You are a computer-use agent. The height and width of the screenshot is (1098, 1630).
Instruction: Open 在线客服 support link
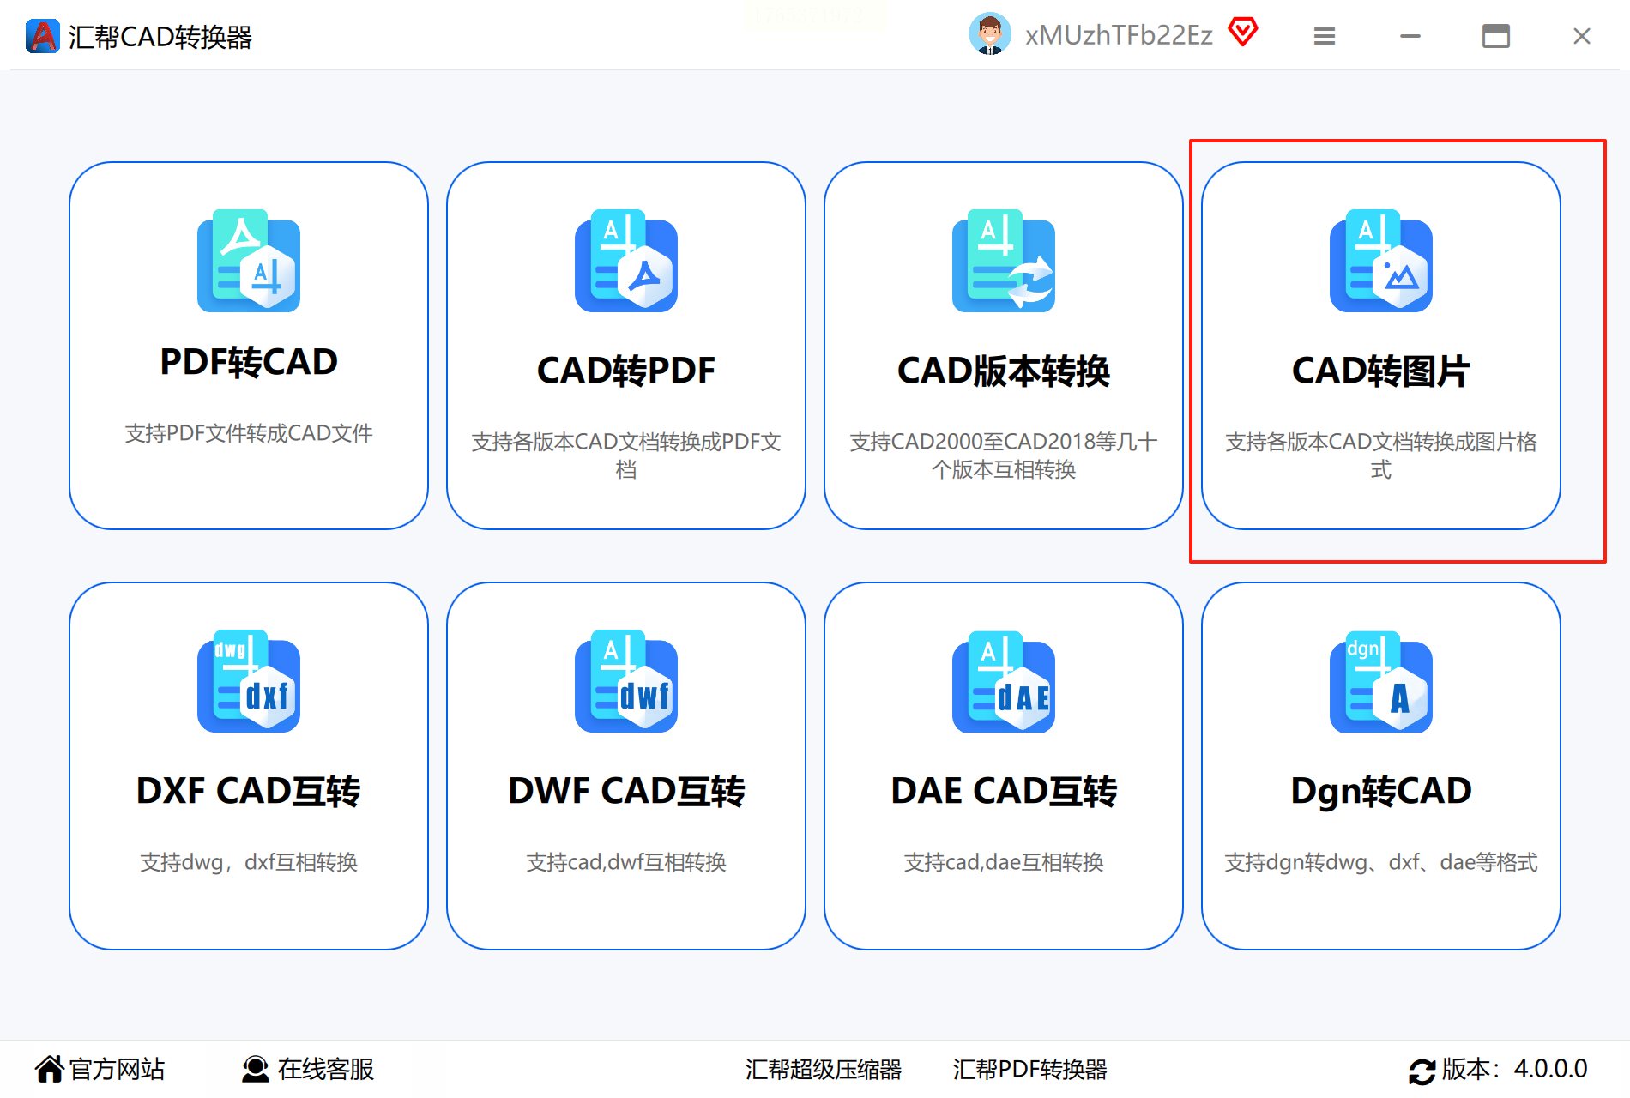click(x=326, y=1069)
